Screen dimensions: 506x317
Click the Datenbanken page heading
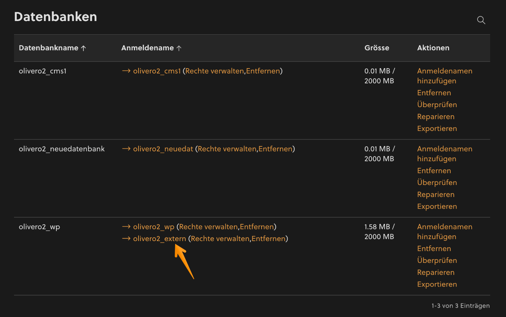coord(56,17)
